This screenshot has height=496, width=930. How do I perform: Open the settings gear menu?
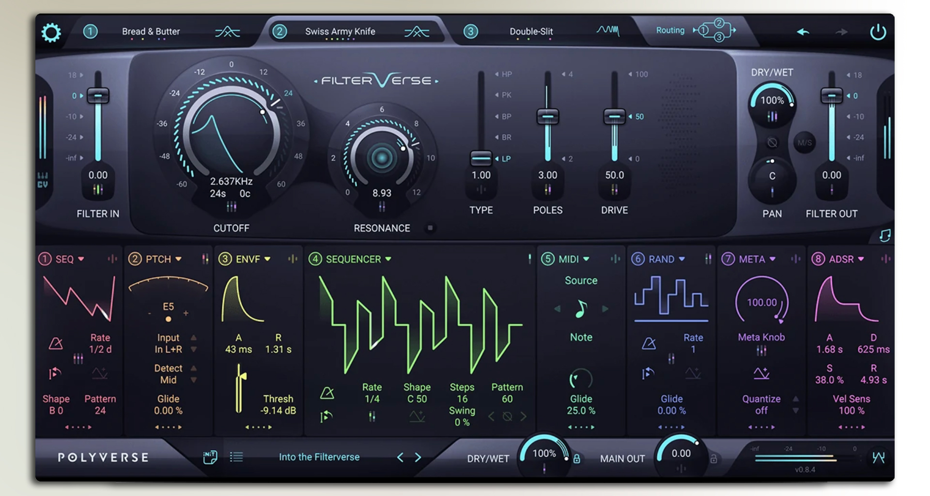coord(51,32)
